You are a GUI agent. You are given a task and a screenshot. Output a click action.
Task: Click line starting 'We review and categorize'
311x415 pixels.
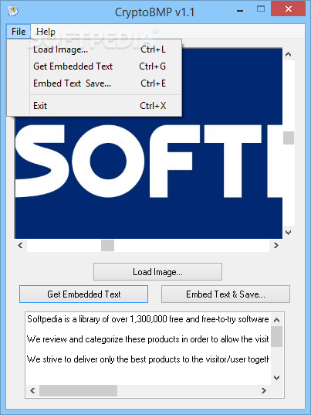pyautogui.click(x=148, y=339)
